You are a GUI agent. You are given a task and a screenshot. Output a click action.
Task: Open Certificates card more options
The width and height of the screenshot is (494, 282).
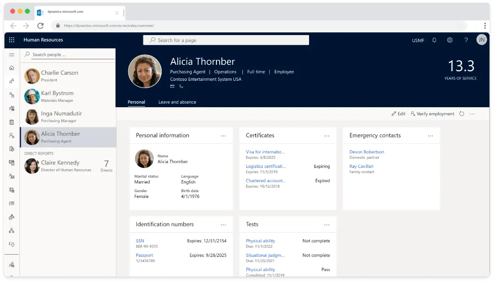[x=327, y=136]
